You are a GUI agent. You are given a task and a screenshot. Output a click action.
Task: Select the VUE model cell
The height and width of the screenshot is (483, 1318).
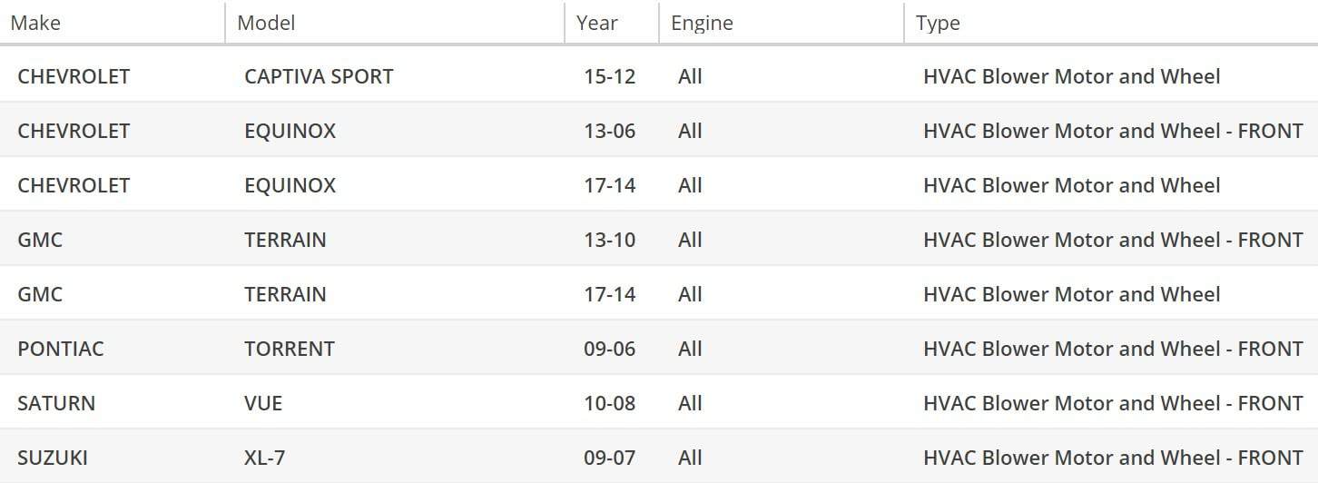pos(263,403)
